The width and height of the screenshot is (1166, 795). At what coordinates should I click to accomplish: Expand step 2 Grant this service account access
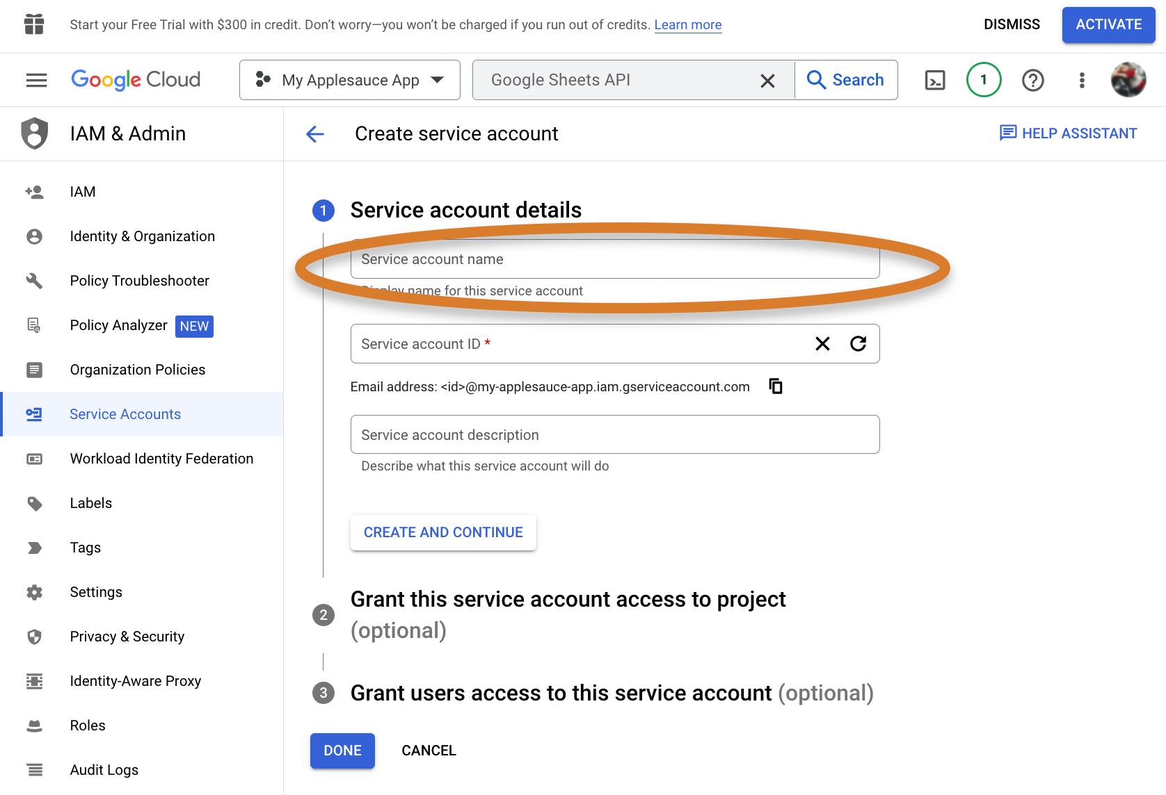(568, 614)
